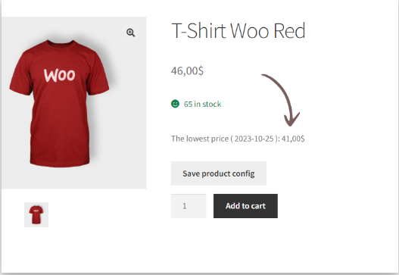
Task: Click the T-Shirt Woo Red title
Action: point(238,31)
